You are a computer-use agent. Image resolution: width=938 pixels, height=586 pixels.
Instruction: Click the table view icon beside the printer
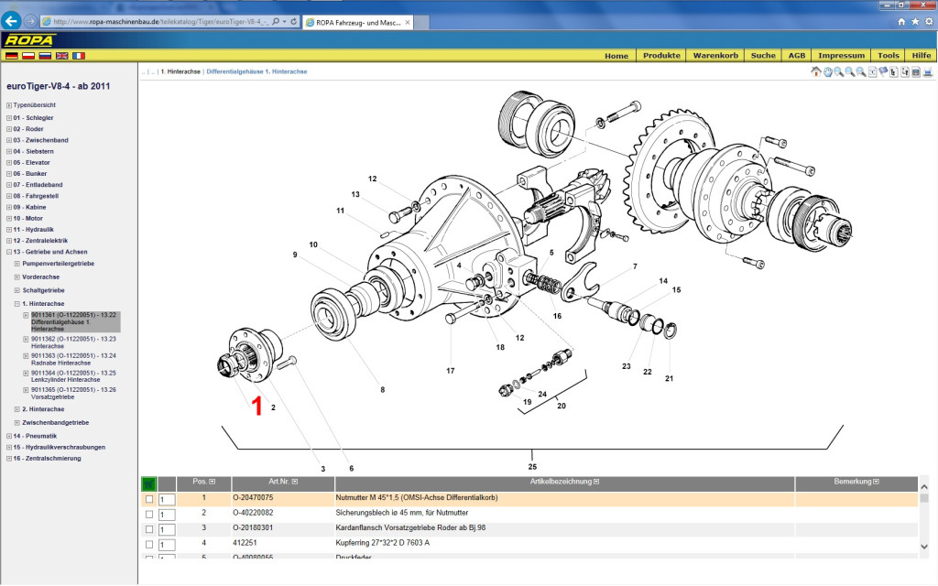(916, 71)
